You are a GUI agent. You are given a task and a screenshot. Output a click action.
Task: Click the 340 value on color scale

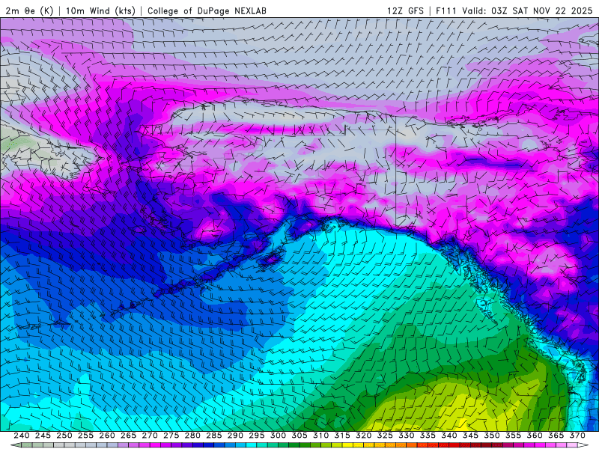coord(449,436)
